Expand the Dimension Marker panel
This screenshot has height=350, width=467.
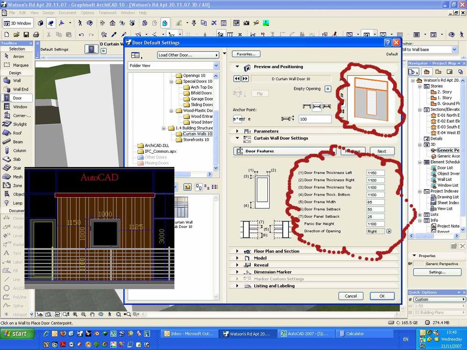(x=237, y=271)
